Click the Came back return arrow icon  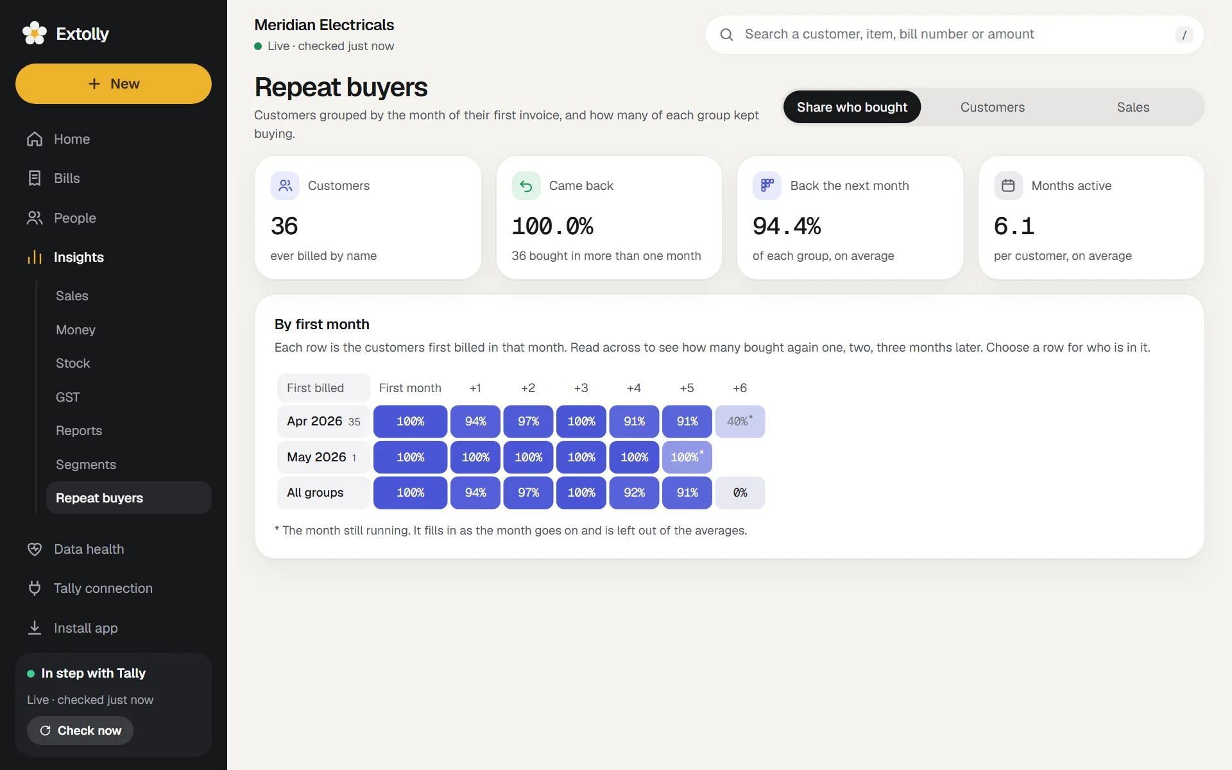point(526,186)
